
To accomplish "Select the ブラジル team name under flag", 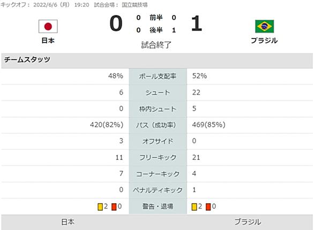I will 264,41.
